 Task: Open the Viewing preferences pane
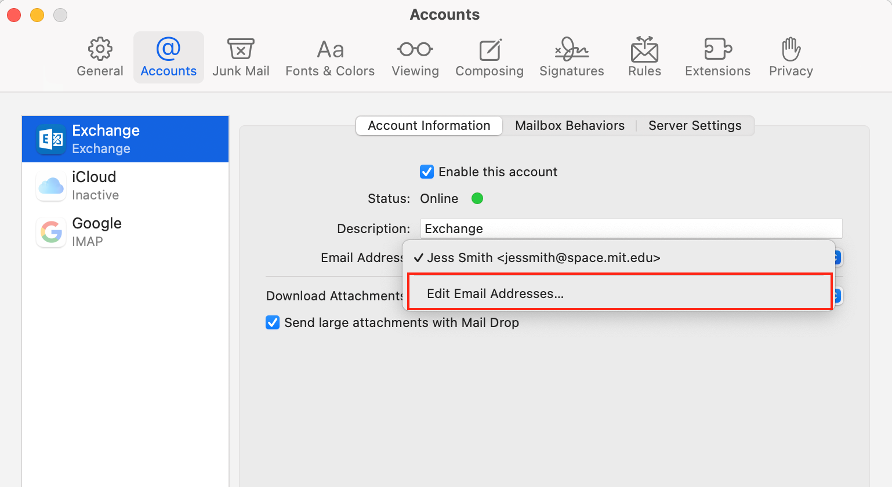415,57
